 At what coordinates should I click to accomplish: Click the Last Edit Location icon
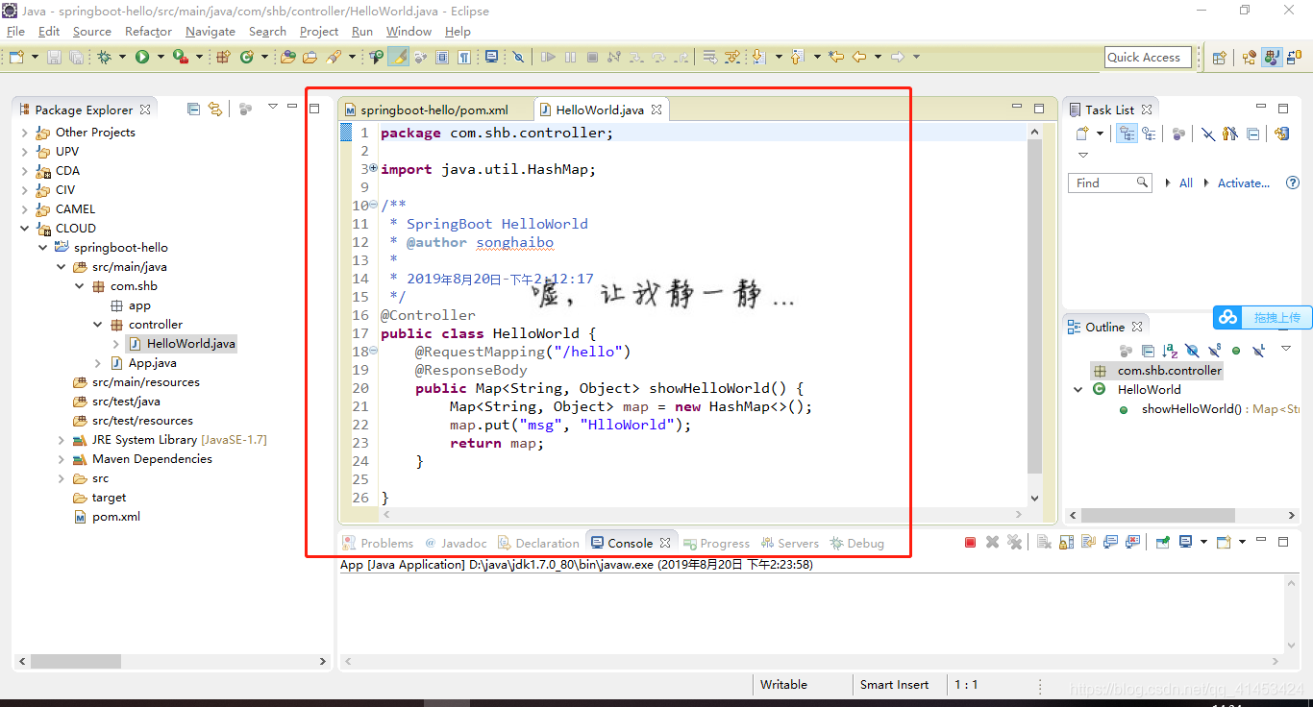(x=836, y=57)
